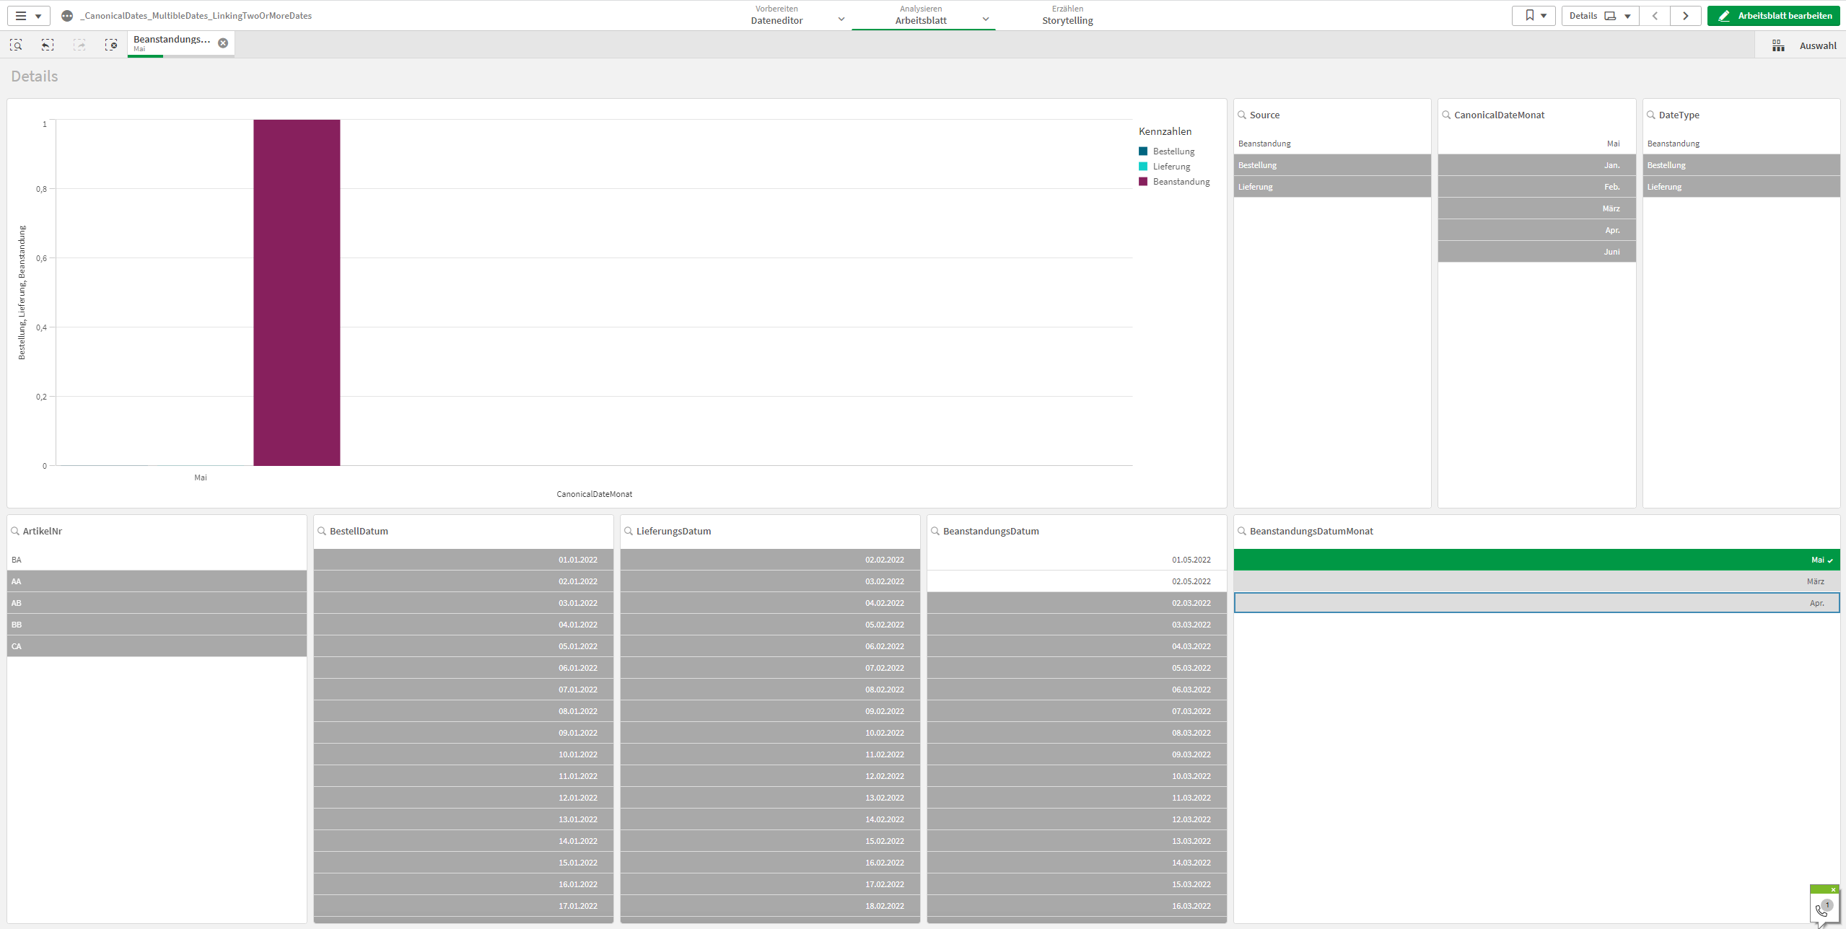
Task: Select März in BeanstandungsDatumMonat
Action: point(1536,581)
